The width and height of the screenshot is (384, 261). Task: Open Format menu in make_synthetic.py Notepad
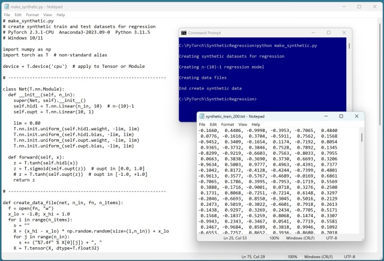[32, 14]
